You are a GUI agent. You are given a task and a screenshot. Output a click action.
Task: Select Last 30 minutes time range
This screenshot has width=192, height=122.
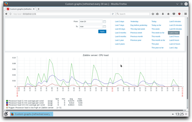[x=175, y=29]
